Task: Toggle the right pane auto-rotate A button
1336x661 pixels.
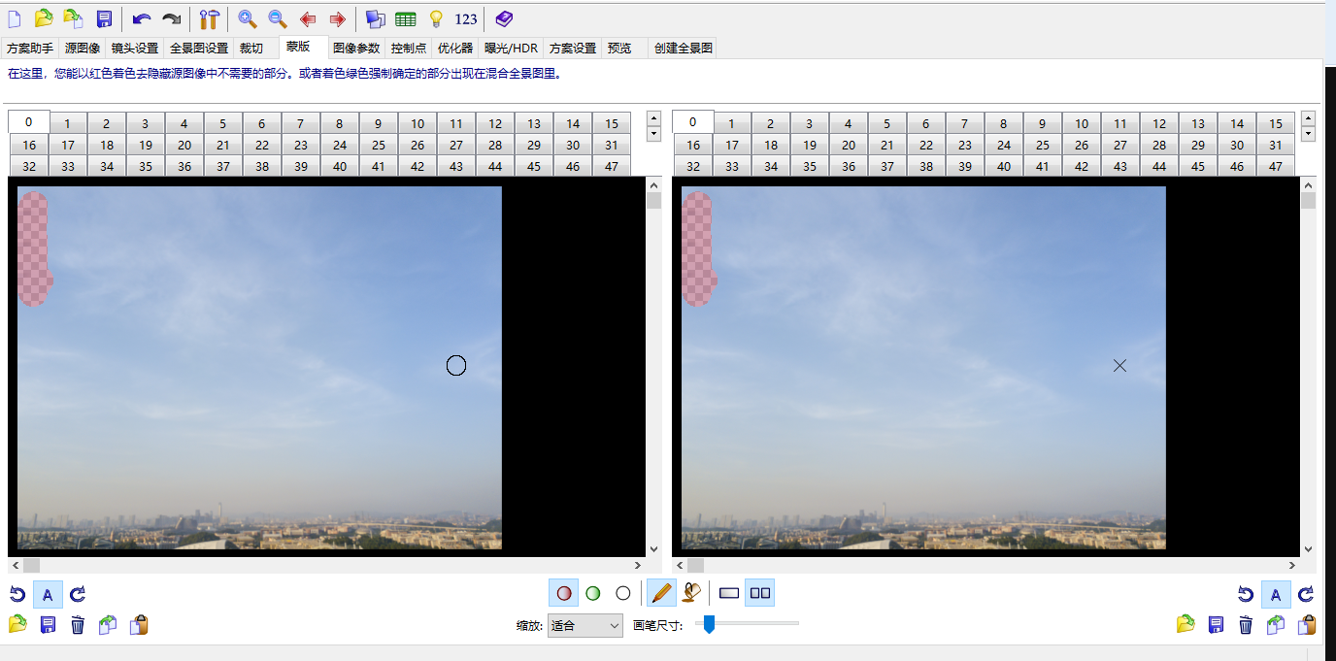Action: (1276, 594)
